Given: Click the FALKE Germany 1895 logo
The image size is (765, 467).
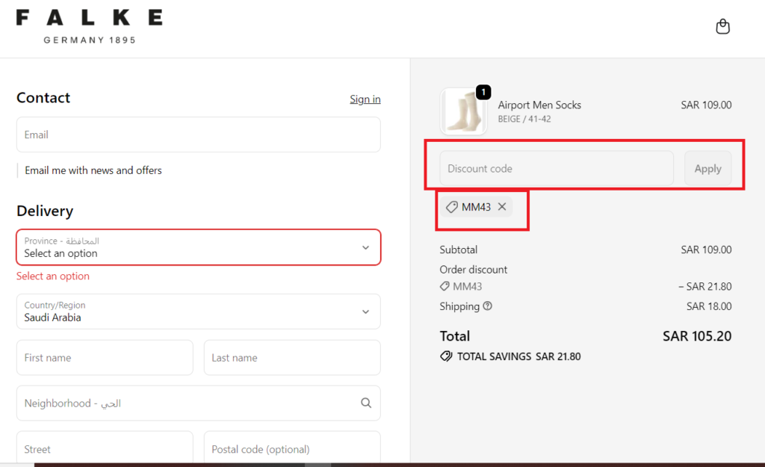Looking at the screenshot, I should pyautogui.click(x=90, y=26).
